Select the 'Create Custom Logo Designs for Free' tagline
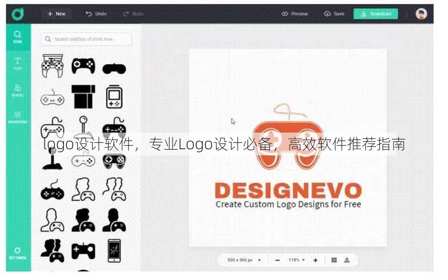 pyautogui.click(x=288, y=205)
